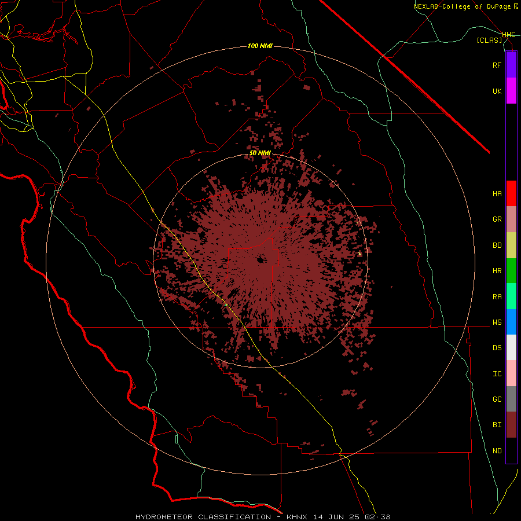The width and height of the screenshot is (521, 521).
Task: Click the BD legend label
Action: 497,245
